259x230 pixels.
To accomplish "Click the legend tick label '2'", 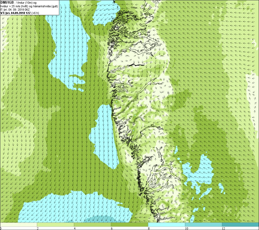I will coord(38,228).
